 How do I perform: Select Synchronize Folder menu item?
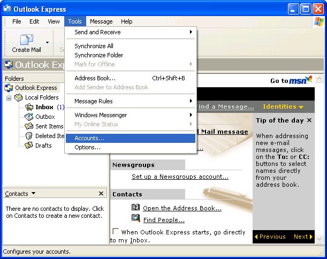pos(131,55)
